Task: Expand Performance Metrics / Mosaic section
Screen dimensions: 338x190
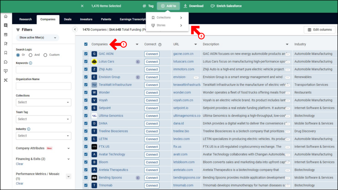Action: click(x=69, y=176)
